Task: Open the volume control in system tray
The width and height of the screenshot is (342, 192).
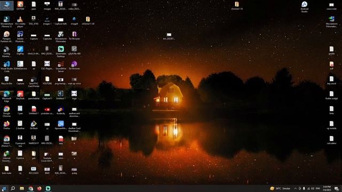Action: [313, 188]
